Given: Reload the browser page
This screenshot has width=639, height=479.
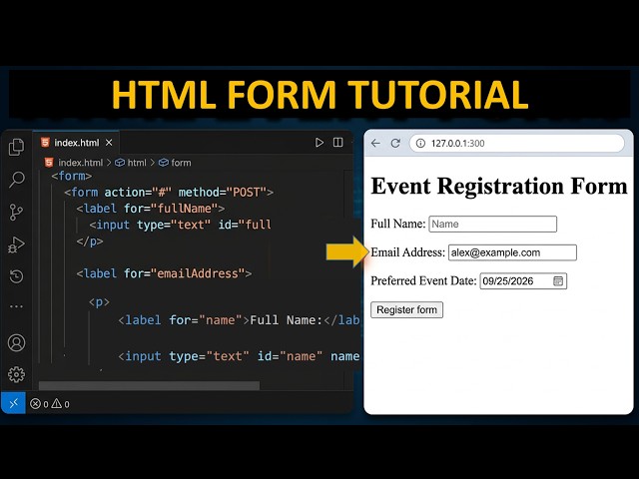Looking at the screenshot, I should click(395, 143).
